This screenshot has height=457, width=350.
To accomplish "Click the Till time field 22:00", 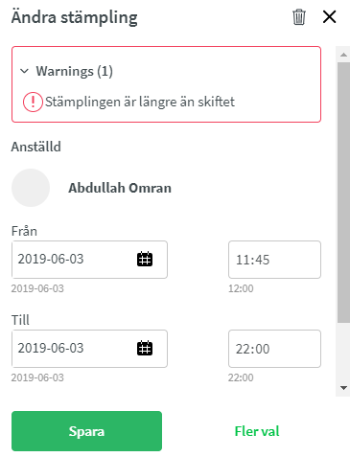I will [274, 349].
